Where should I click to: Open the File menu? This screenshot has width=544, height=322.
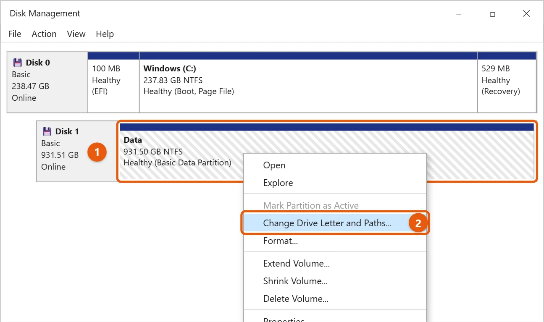tap(15, 34)
